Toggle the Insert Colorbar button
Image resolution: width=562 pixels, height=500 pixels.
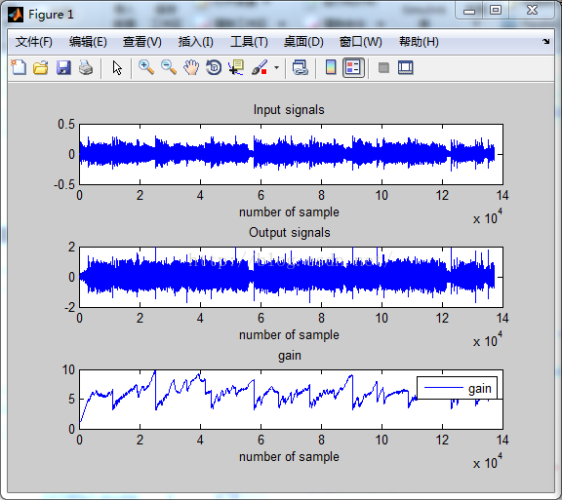click(331, 67)
